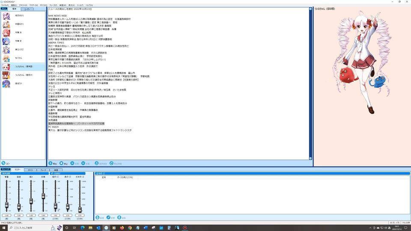Switch to the マスター tuning tab

tap(17, 170)
